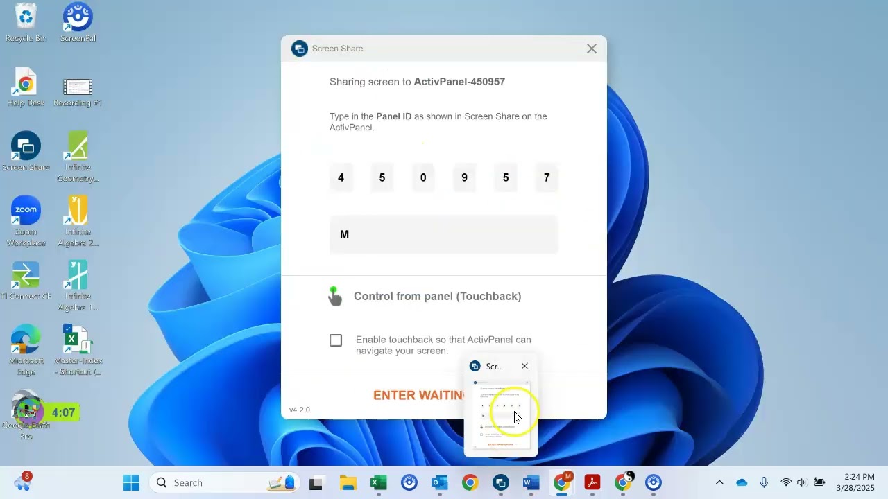Open Infinite Algebra 1 desktop shortcut

pos(78,286)
